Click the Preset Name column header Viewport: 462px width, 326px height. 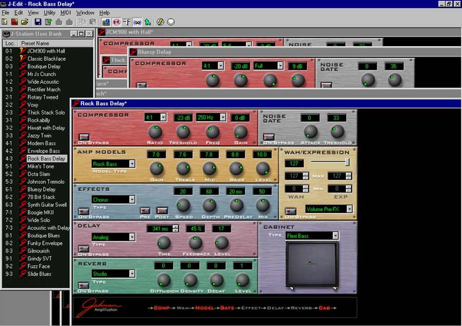55,43
